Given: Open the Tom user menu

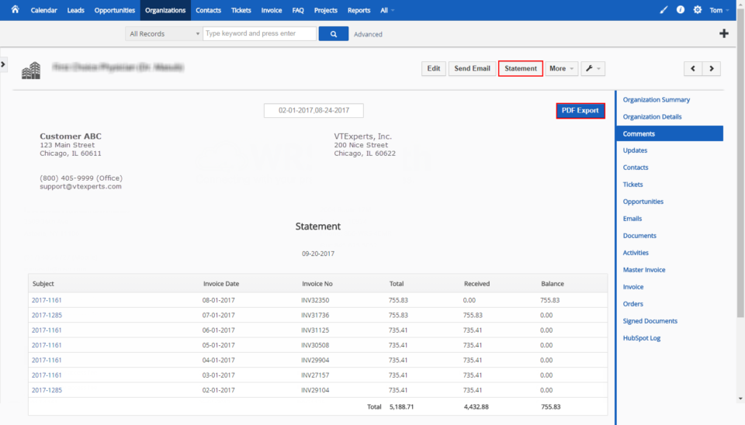Looking at the screenshot, I should coord(719,10).
